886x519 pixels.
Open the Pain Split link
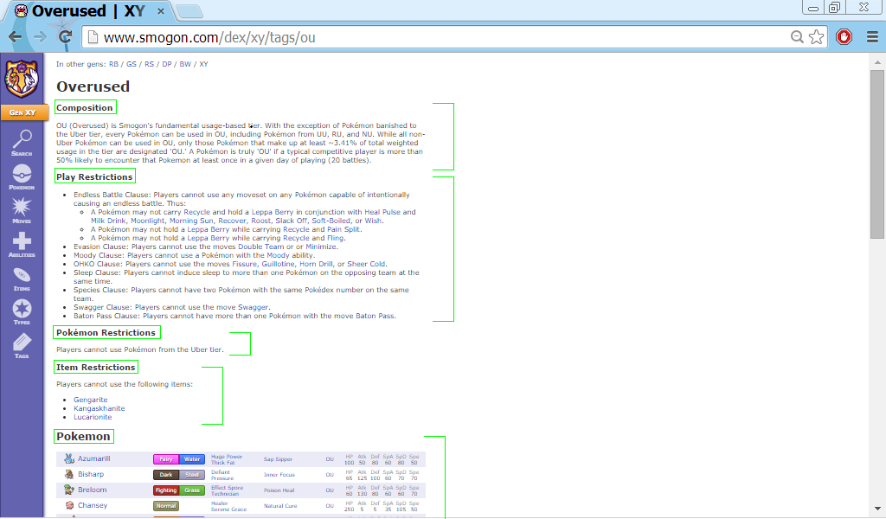point(343,229)
